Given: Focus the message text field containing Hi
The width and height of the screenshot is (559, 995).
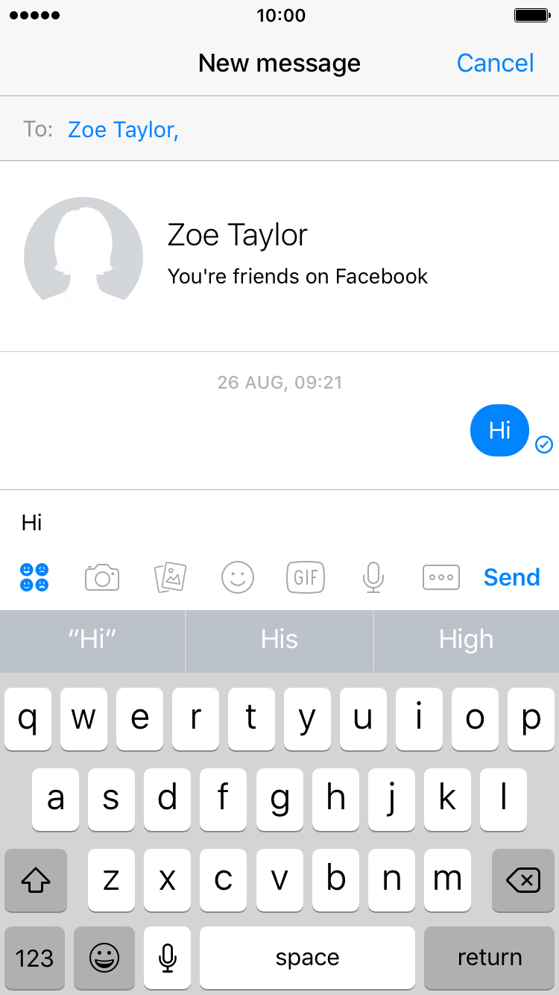Looking at the screenshot, I should point(279,523).
